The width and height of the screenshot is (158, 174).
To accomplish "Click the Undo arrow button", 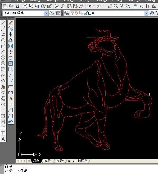I will point(89,6).
